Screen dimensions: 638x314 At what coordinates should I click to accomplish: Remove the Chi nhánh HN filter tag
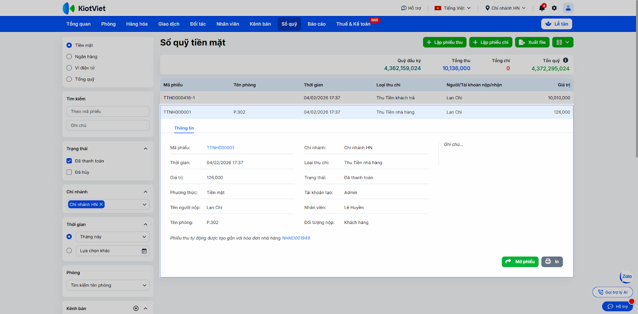pos(101,204)
